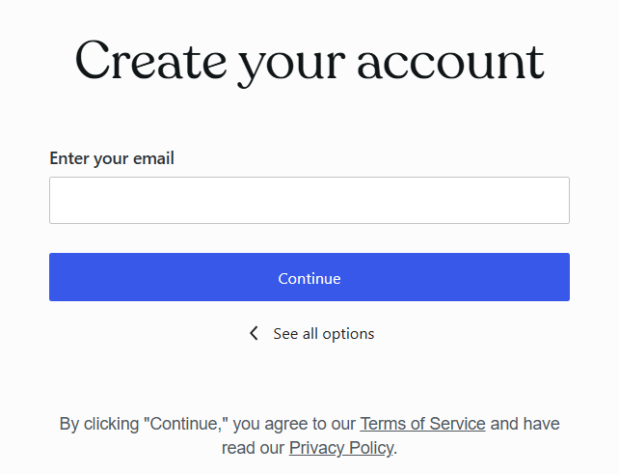The height and width of the screenshot is (474, 619).
Task: Activate the text box under Enter your email
Action: [309, 201]
